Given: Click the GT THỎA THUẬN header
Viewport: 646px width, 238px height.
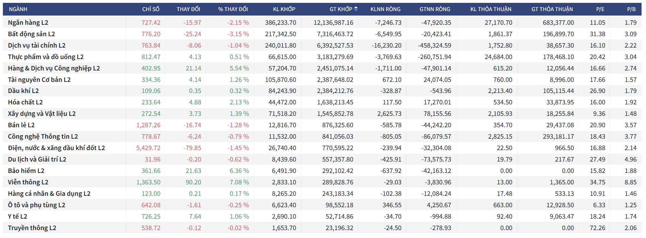Looking at the screenshot, I should 552,9.
